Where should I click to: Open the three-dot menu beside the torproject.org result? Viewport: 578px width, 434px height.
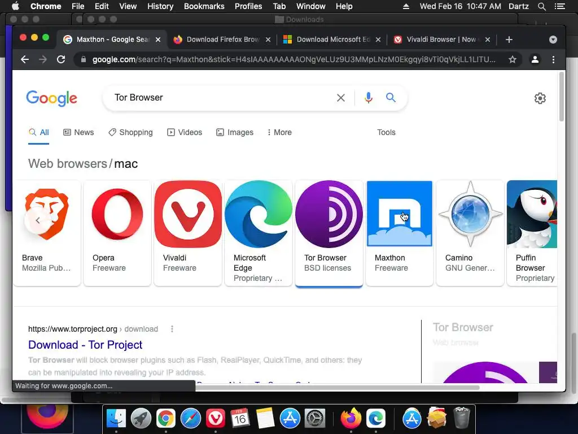(x=172, y=329)
